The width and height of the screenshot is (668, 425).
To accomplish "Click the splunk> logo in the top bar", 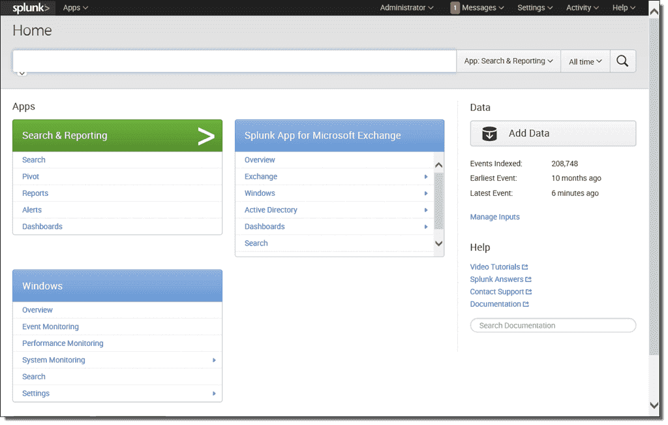I will click(29, 7).
